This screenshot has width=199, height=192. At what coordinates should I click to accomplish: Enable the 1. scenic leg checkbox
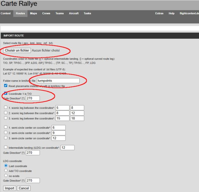click(6, 108)
